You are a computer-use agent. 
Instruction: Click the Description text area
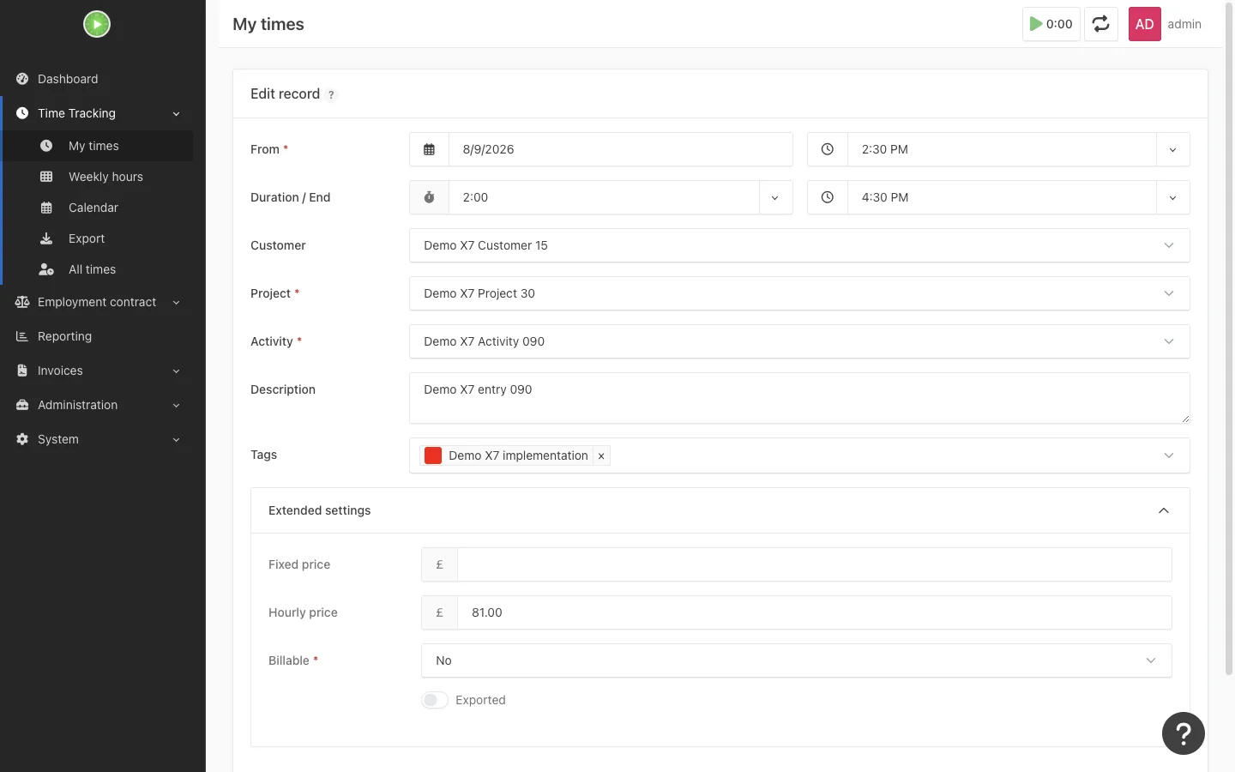pos(799,398)
